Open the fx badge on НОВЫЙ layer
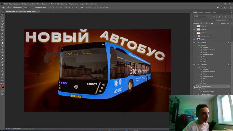 click(228, 43)
